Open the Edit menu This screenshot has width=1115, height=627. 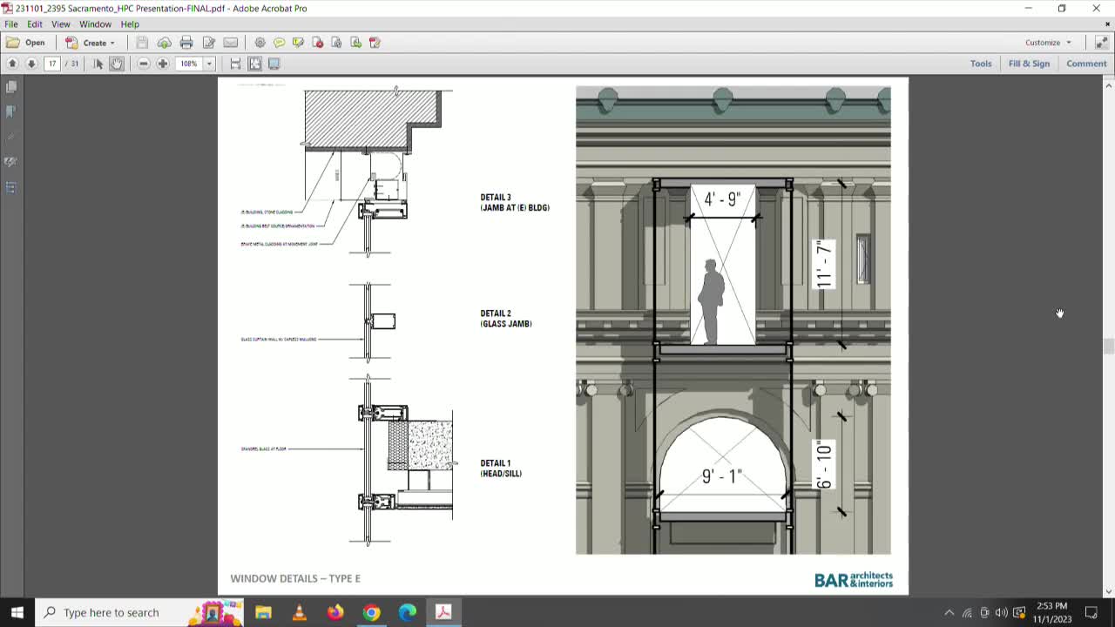pyautogui.click(x=34, y=24)
